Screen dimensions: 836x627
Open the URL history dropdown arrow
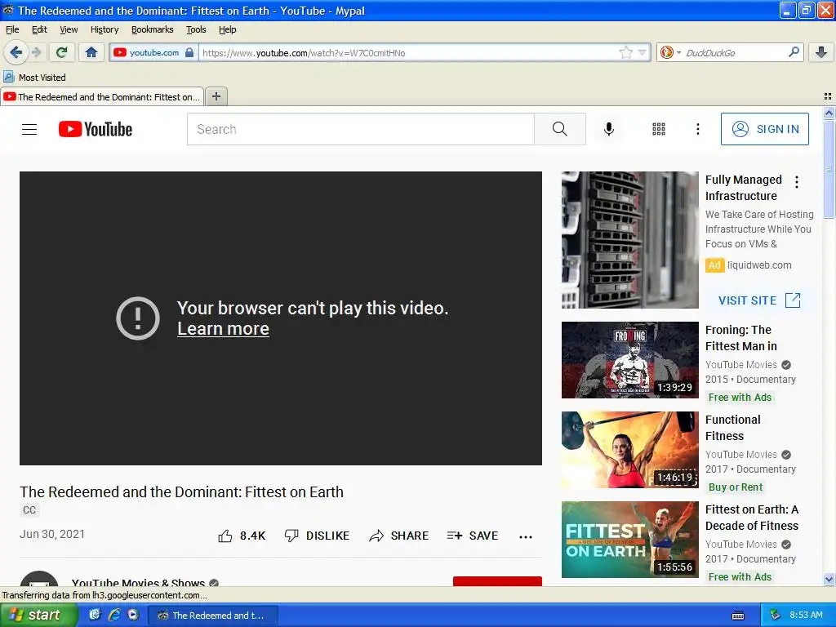pos(642,52)
